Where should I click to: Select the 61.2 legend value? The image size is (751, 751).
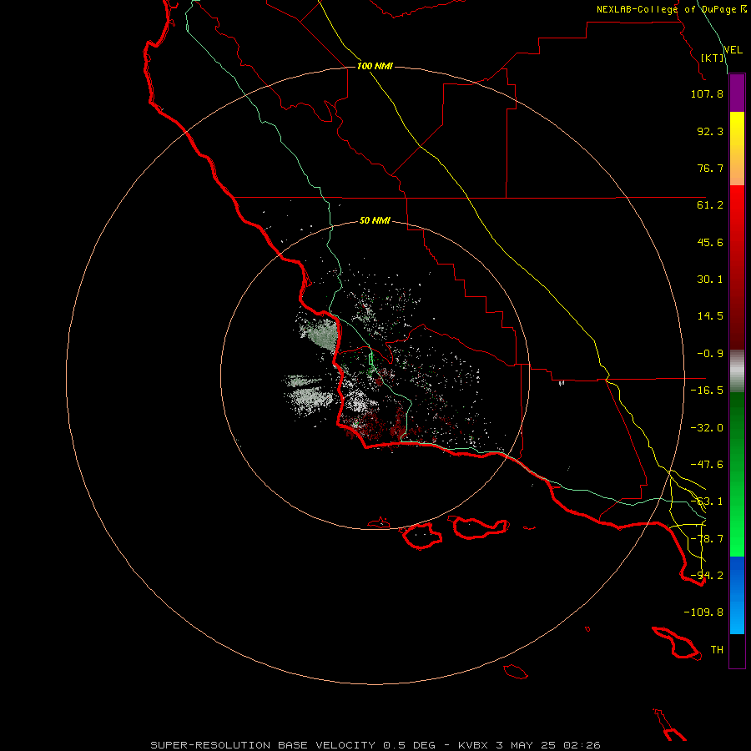pos(710,205)
